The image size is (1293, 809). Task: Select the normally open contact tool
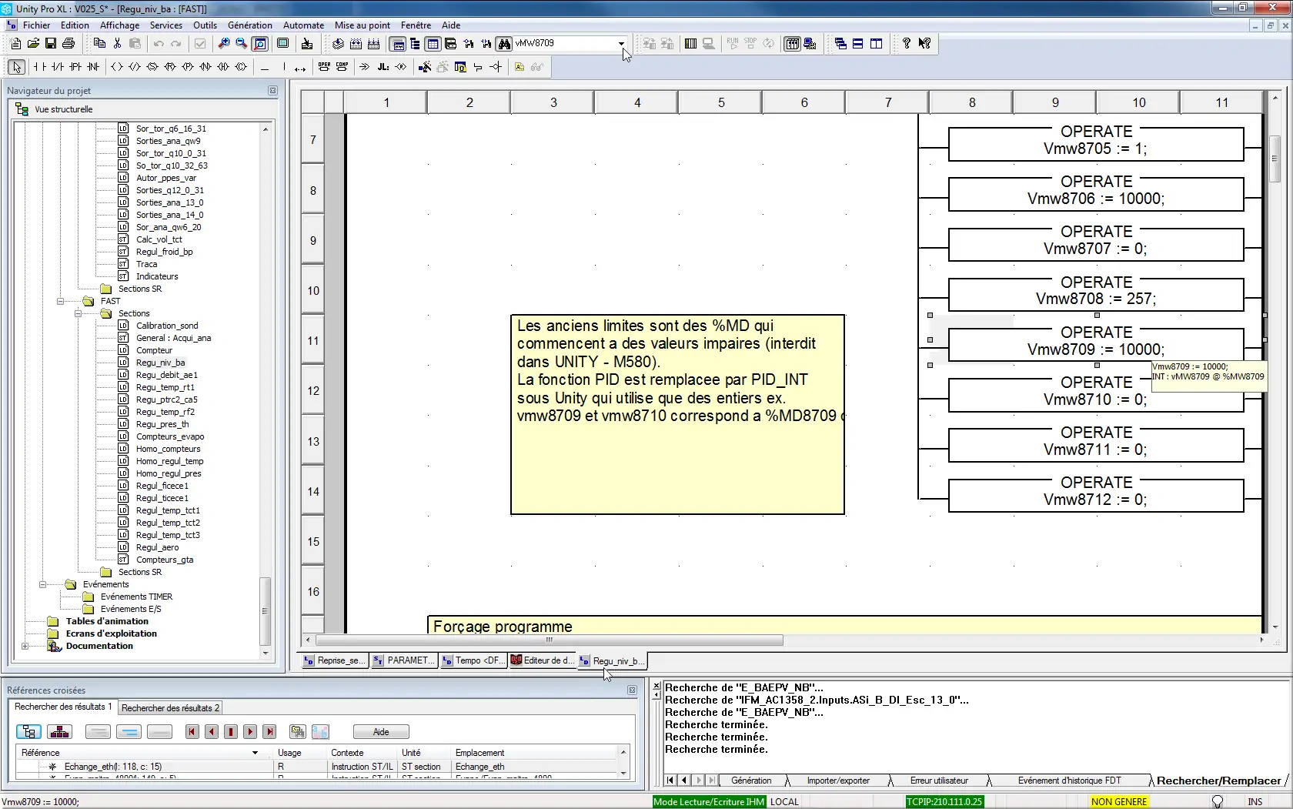click(x=40, y=67)
